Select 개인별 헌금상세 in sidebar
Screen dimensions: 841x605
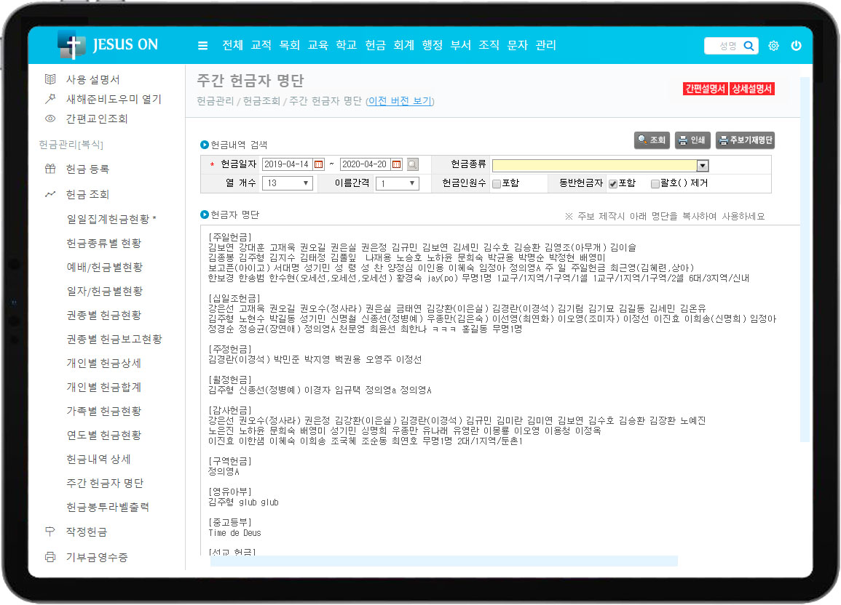click(x=103, y=363)
